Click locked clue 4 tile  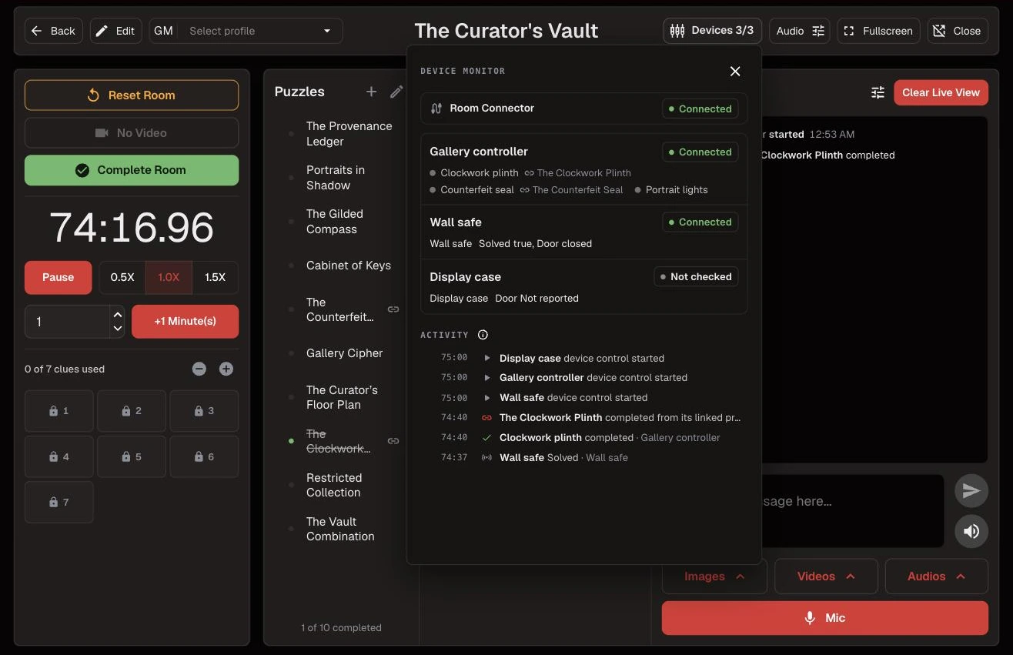59,456
